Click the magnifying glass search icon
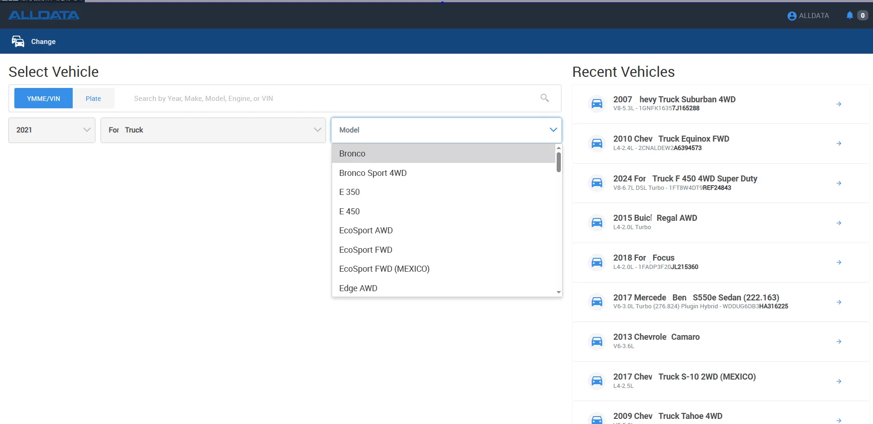The image size is (873, 424). click(545, 98)
